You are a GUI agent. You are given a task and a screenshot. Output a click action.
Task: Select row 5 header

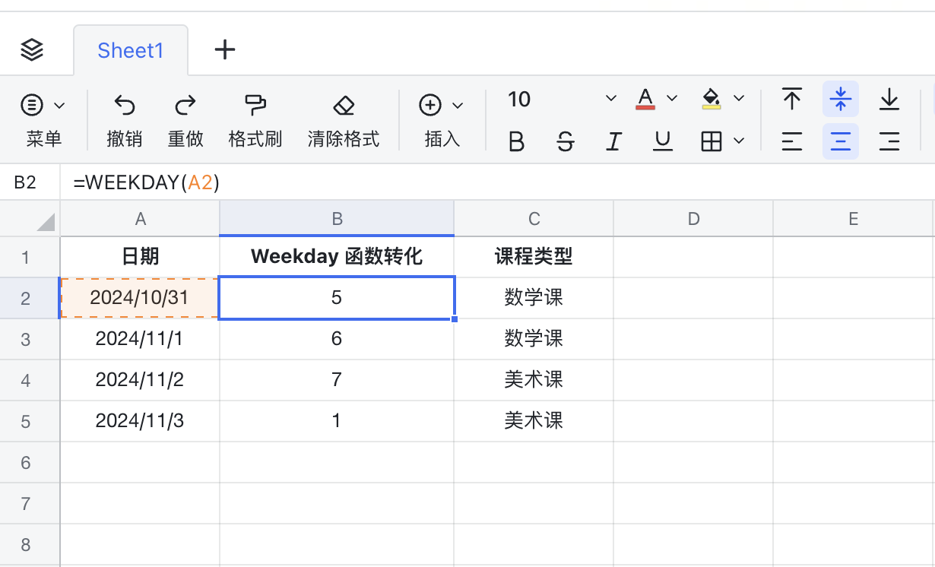click(x=30, y=421)
